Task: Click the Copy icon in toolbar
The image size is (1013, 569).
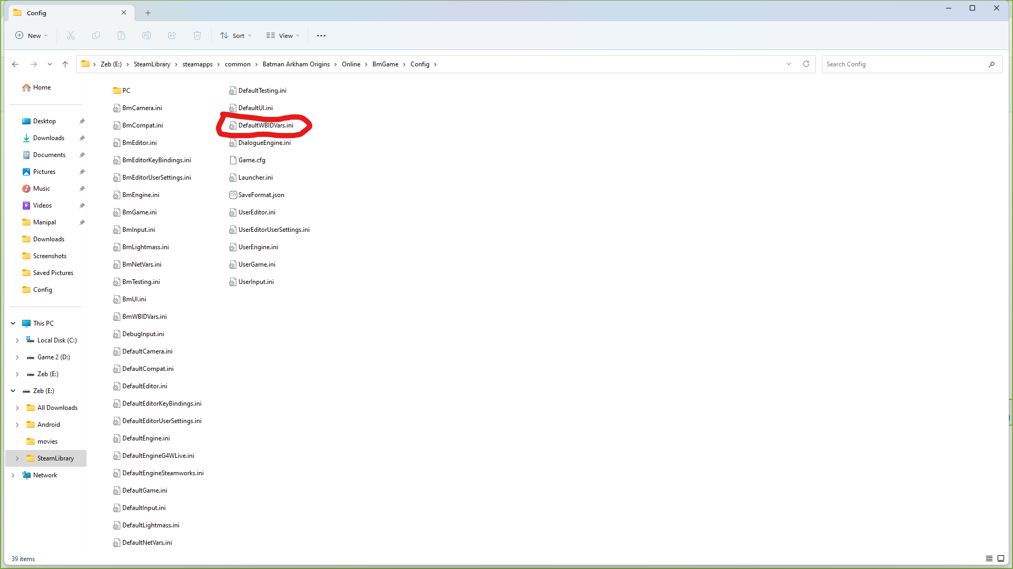Action: (x=96, y=36)
